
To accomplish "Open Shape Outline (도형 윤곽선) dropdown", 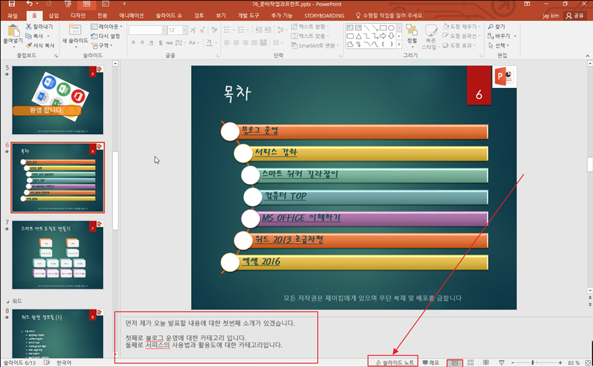I will click(x=462, y=36).
